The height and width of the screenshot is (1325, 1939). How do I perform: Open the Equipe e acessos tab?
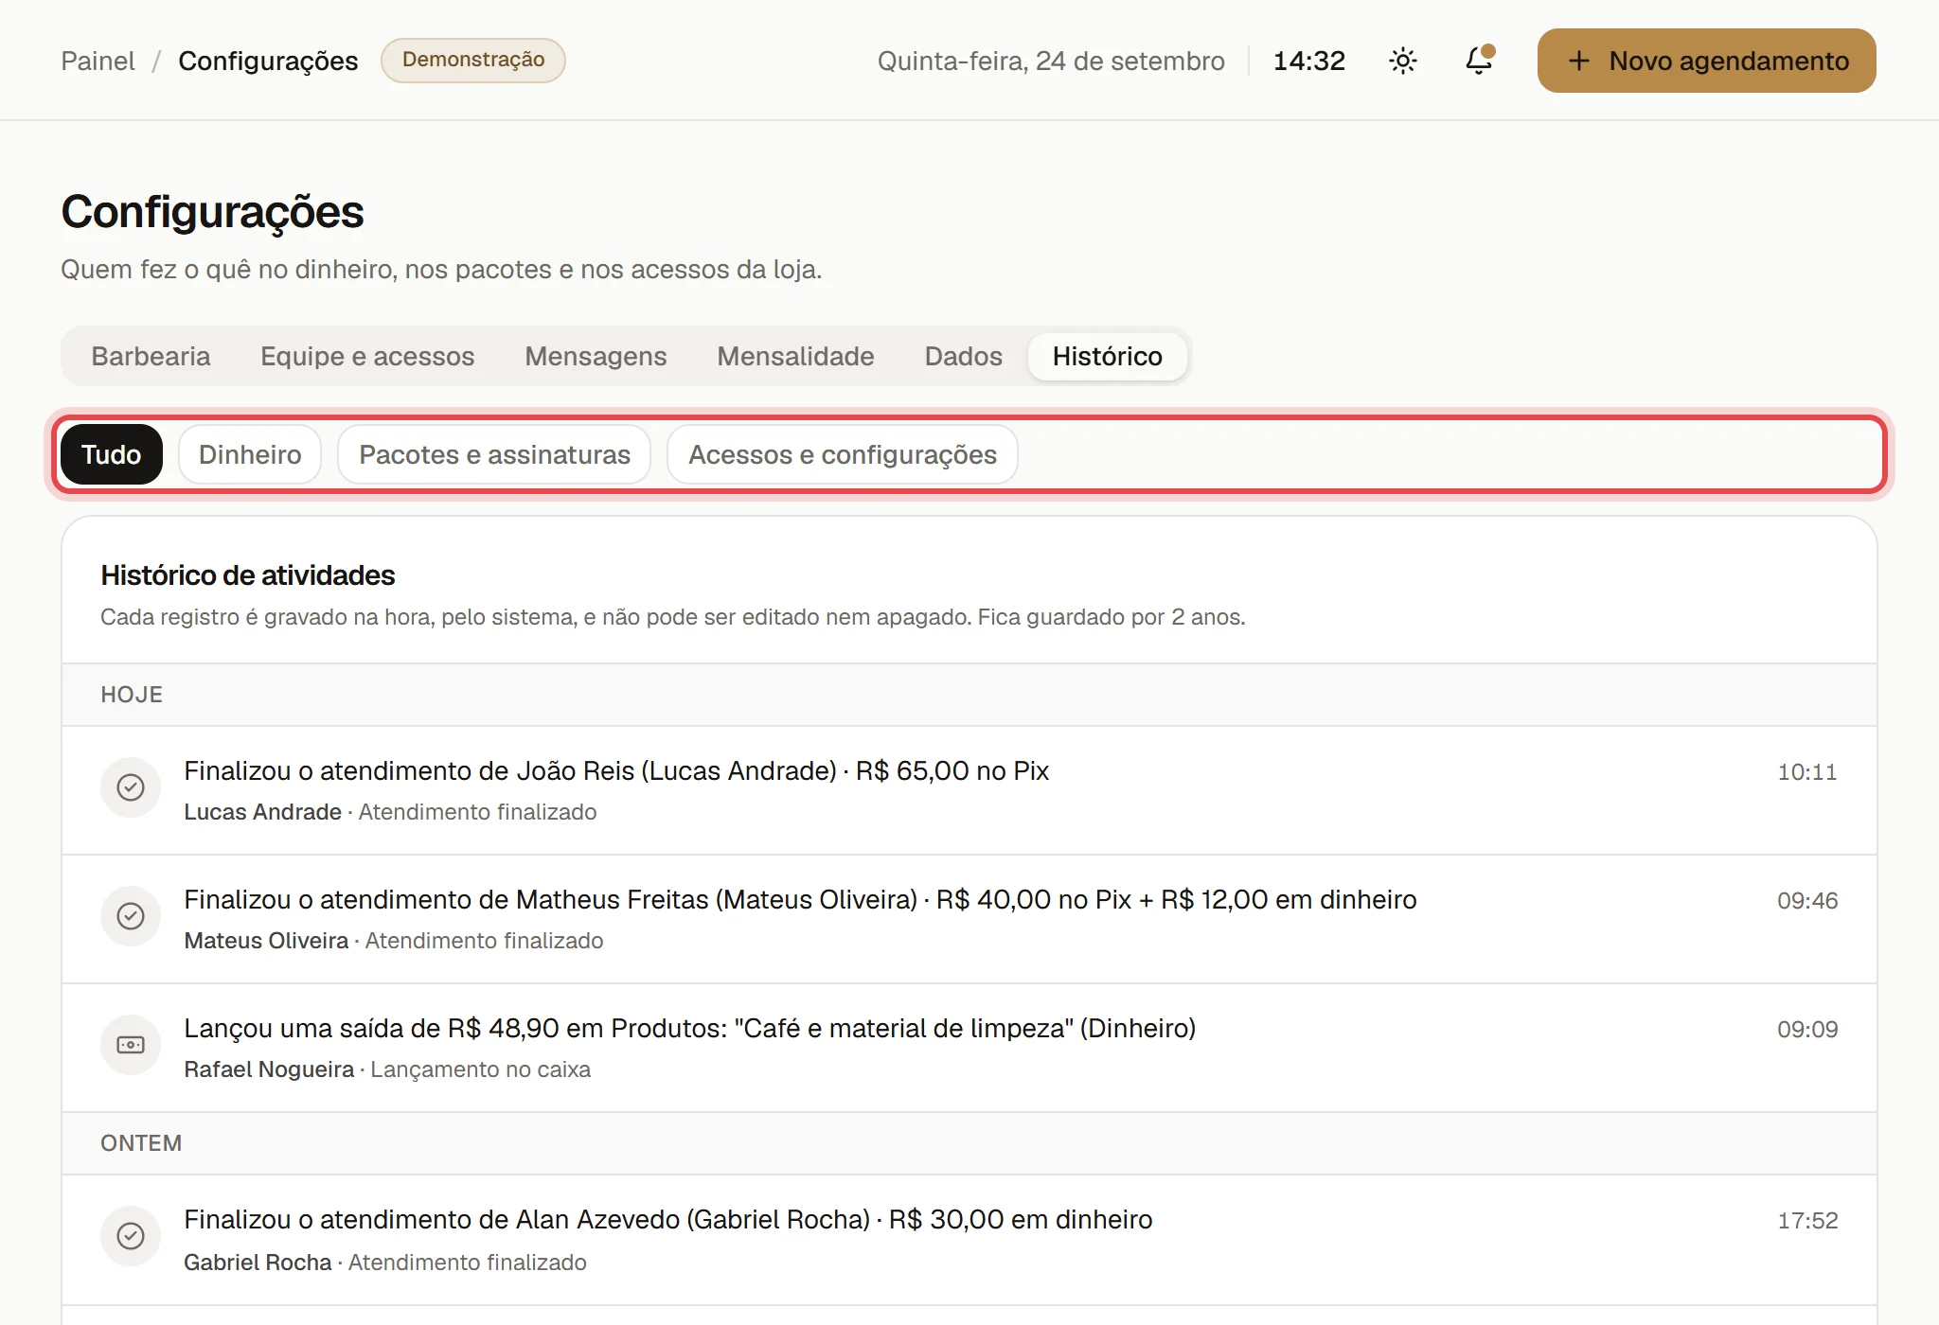tap(367, 356)
